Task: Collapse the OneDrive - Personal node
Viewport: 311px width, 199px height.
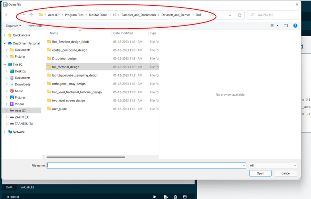Action: pos(5,43)
